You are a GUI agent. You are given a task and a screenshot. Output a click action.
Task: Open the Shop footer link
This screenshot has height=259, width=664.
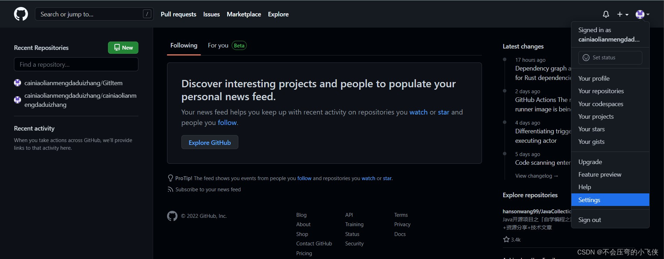[302, 234]
